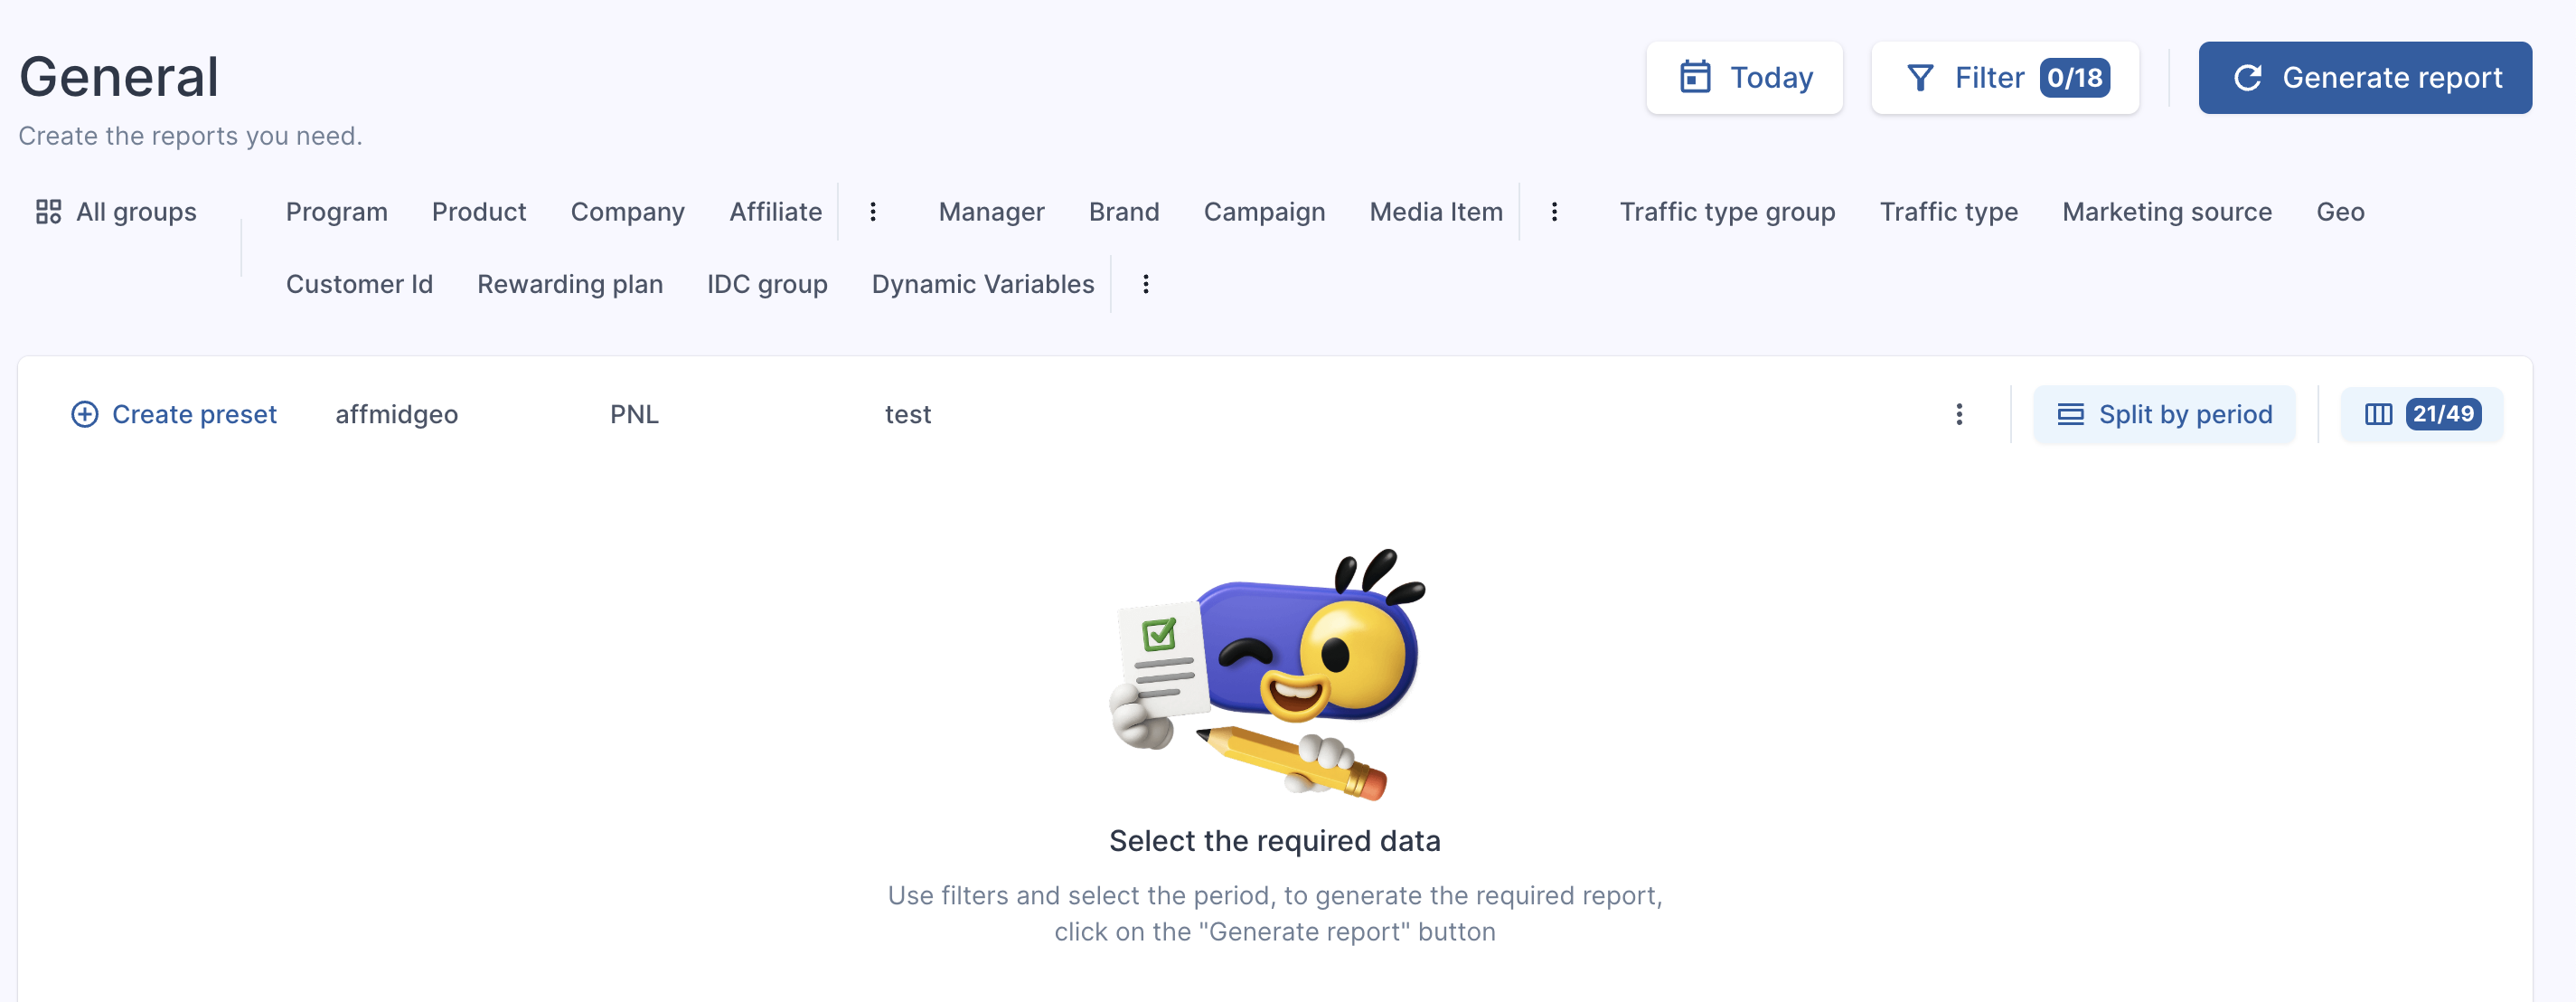Viewport: 2576px width, 1002px height.
Task: Select the Geo grouping
Action: point(2340,212)
